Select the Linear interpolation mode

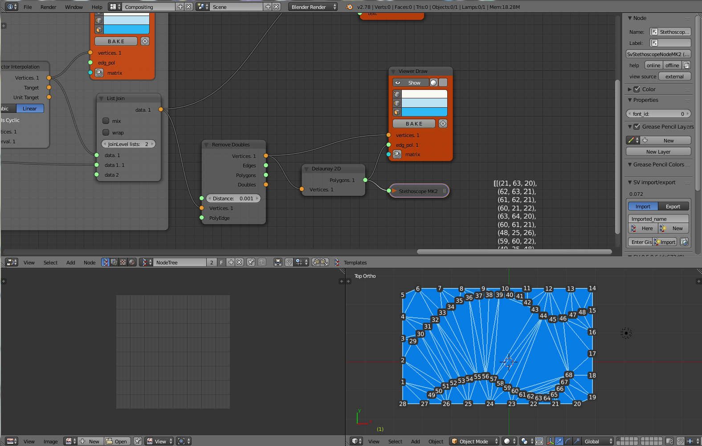[30, 109]
